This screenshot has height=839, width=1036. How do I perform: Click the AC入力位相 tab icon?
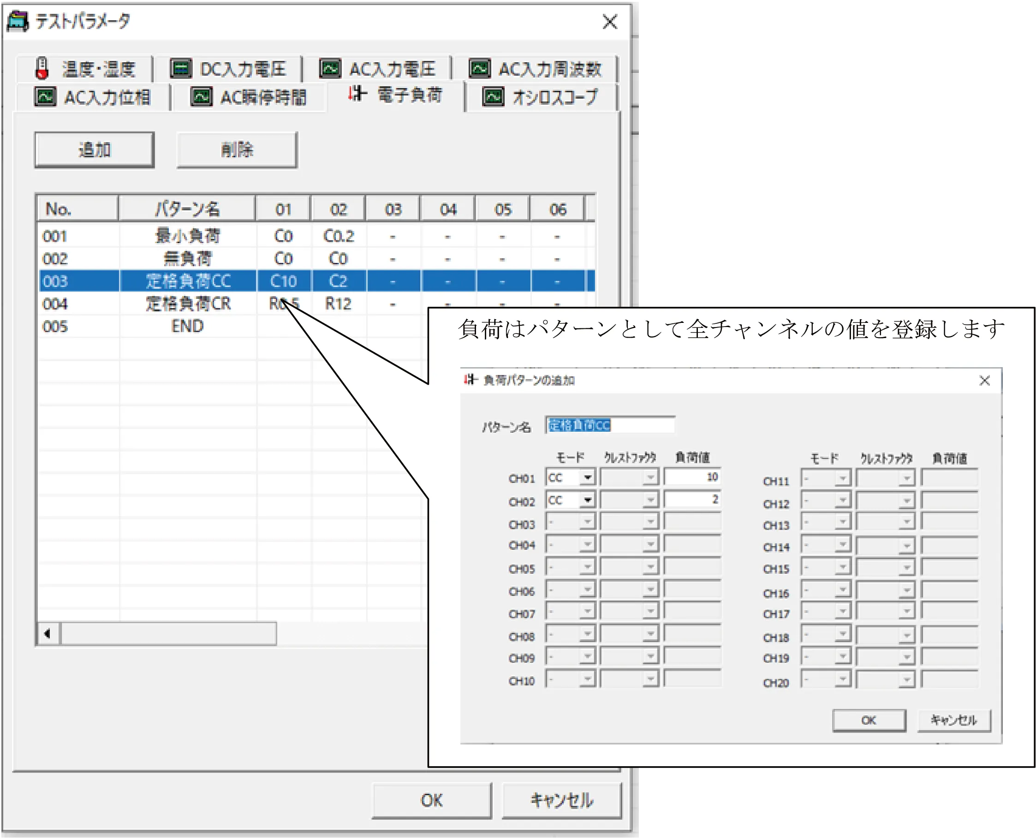click(x=45, y=97)
